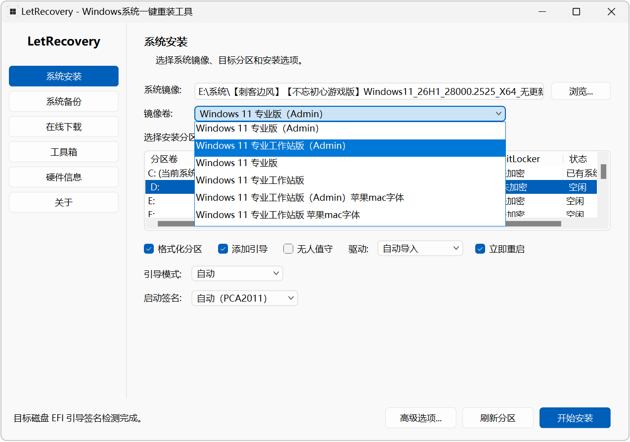The image size is (630, 442).
Task: Maximize the LetRecovery window
Action: pos(576,12)
